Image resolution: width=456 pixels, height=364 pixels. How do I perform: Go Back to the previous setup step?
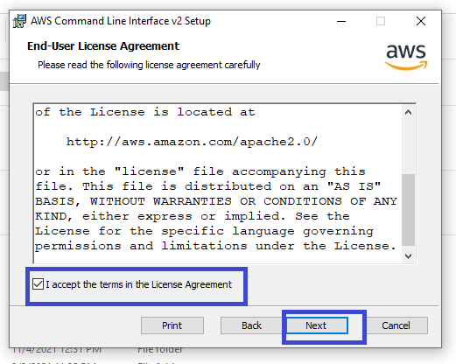[x=251, y=325]
